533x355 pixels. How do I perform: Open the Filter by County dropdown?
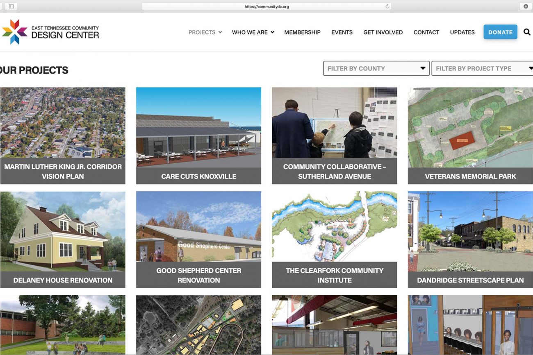pyautogui.click(x=376, y=68)
